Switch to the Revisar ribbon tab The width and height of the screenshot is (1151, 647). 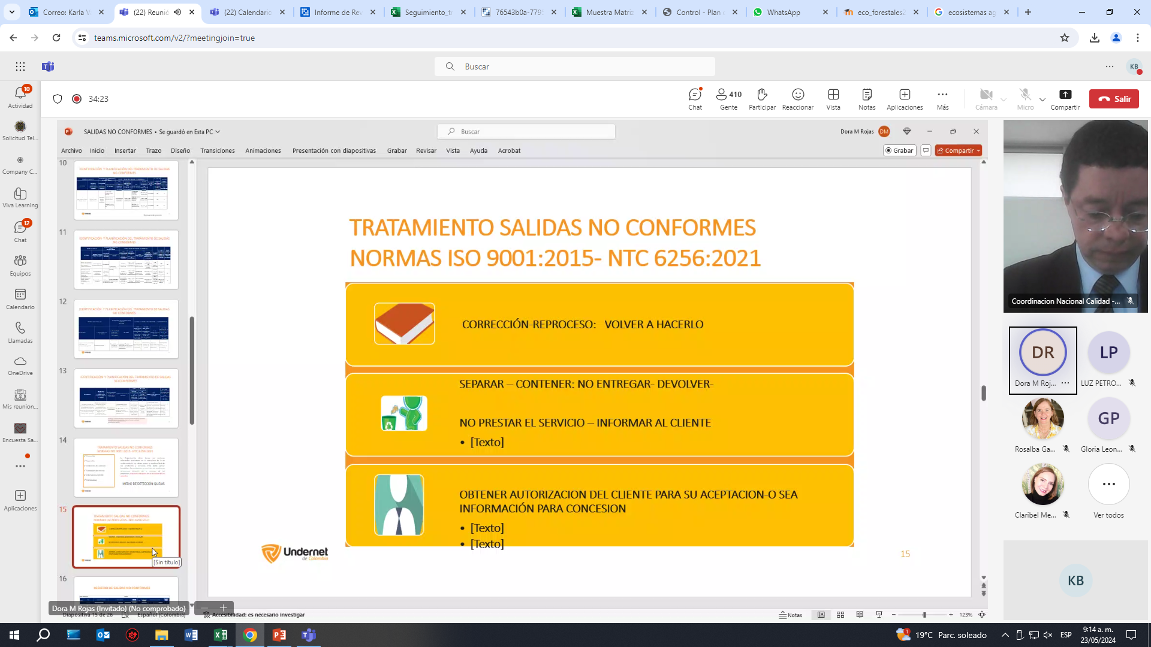pyautogui.click(x=426, y=150)
